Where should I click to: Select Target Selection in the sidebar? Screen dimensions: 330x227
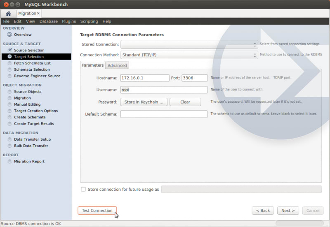click(x=29, y=57)
